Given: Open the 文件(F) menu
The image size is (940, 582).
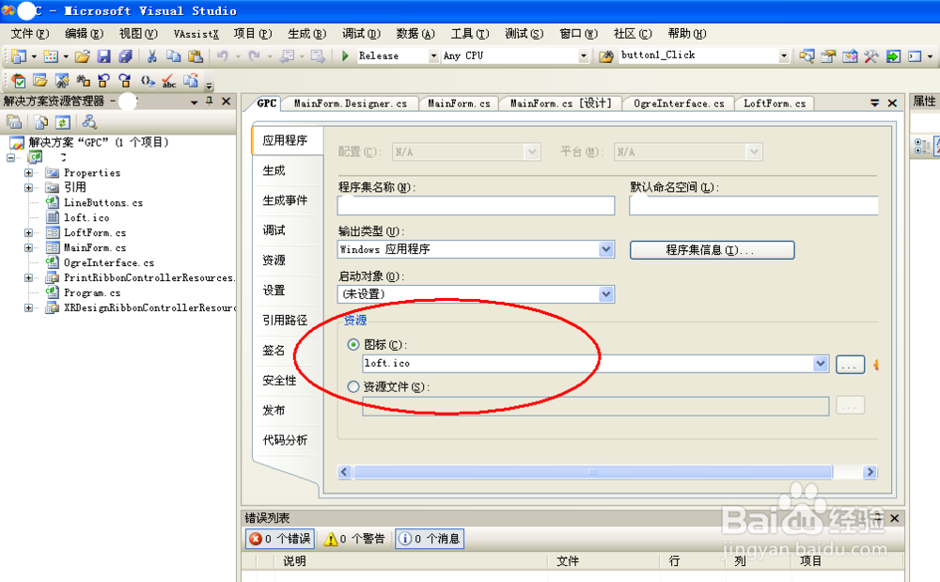Looking at the screenshot, I should [30, 34].
